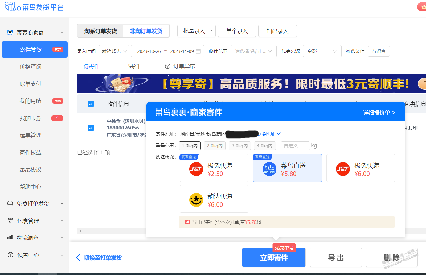Switch to 淘系订单发货 tab
This screenshot has width=426, height=275.
point(100,31)
